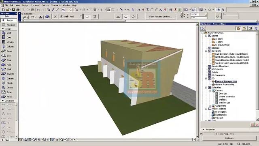Open the Design menu
This screenshot has height=146, width=259.
point(25,5)
